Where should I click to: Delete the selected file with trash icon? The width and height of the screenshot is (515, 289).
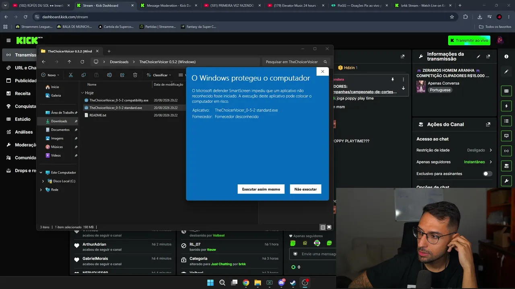(x=135, y=75)
